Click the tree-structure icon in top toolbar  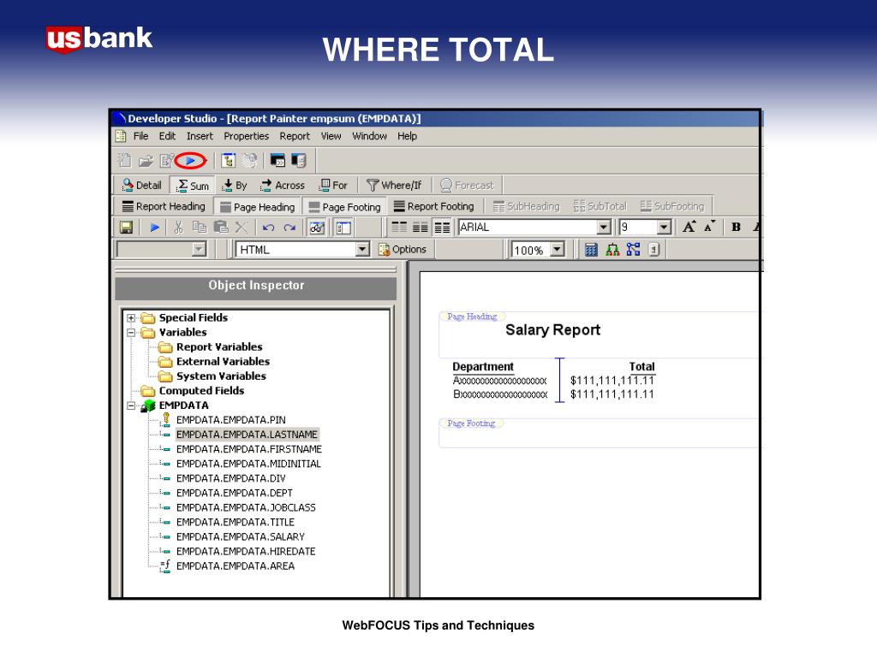pyautogui.click(x=228, y=161)
